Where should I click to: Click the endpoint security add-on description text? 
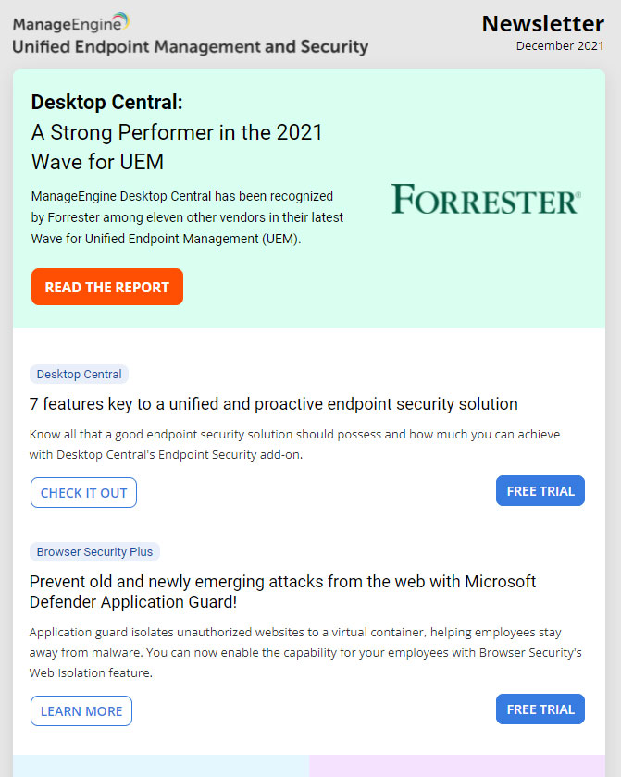tap(294, 444)
